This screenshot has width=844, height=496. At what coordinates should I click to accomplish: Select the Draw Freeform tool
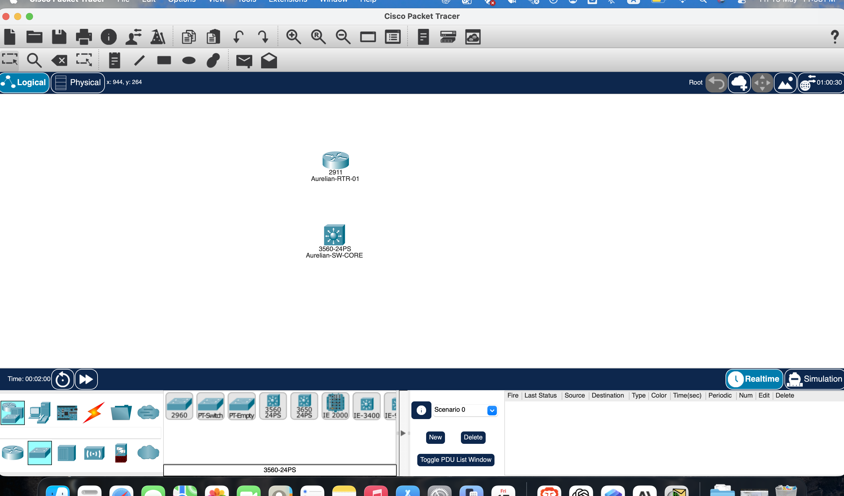[x=213, y=60]
